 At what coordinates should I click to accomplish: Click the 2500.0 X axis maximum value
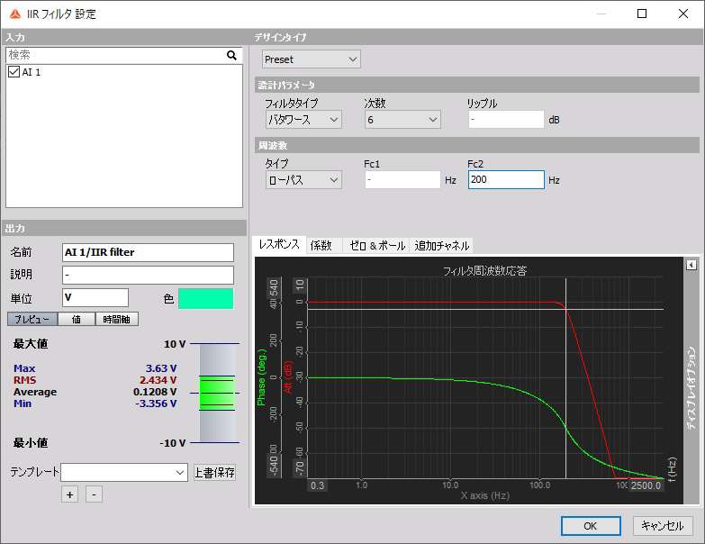point(646,485)
